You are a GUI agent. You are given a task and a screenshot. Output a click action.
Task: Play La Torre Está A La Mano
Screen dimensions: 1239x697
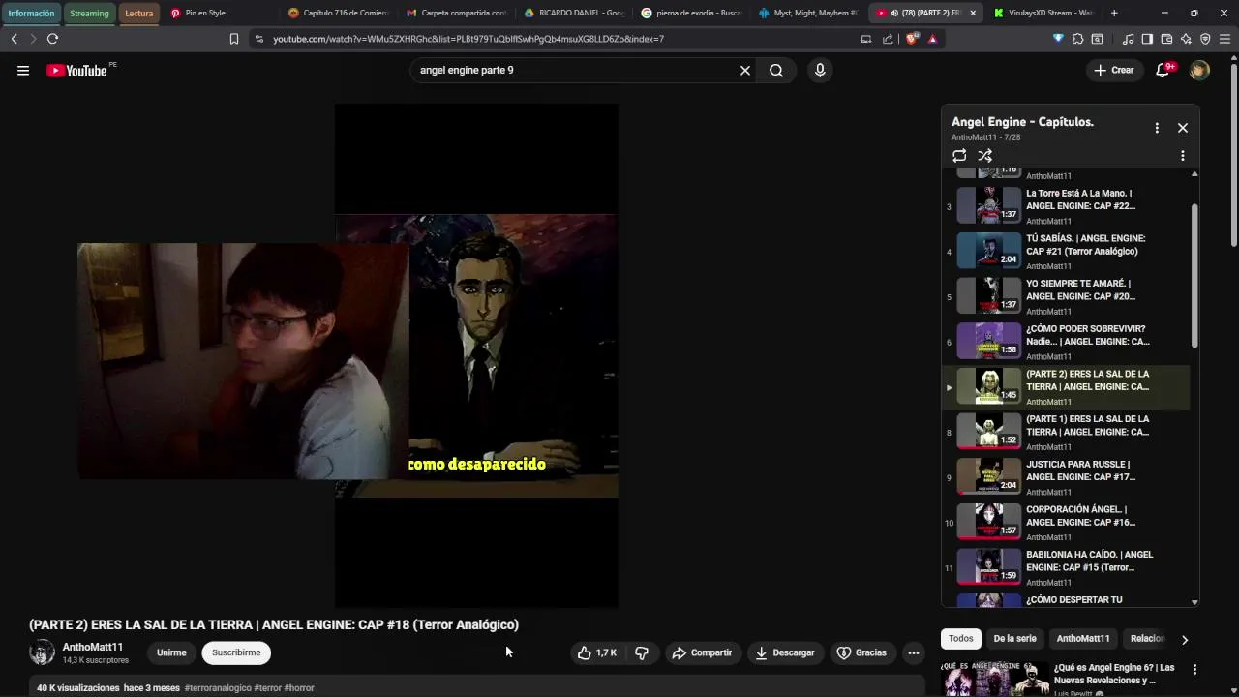[x=1067, y=204]
